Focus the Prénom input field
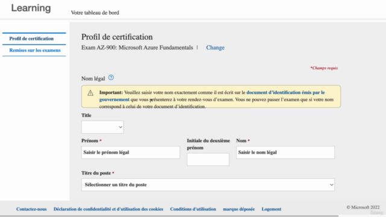Image resolution: width=386 pixels, height=217 pixels. [131, 153]
